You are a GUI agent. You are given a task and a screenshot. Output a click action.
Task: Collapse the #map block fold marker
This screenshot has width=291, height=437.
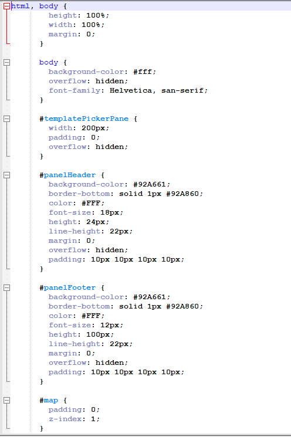coord(6,400)
